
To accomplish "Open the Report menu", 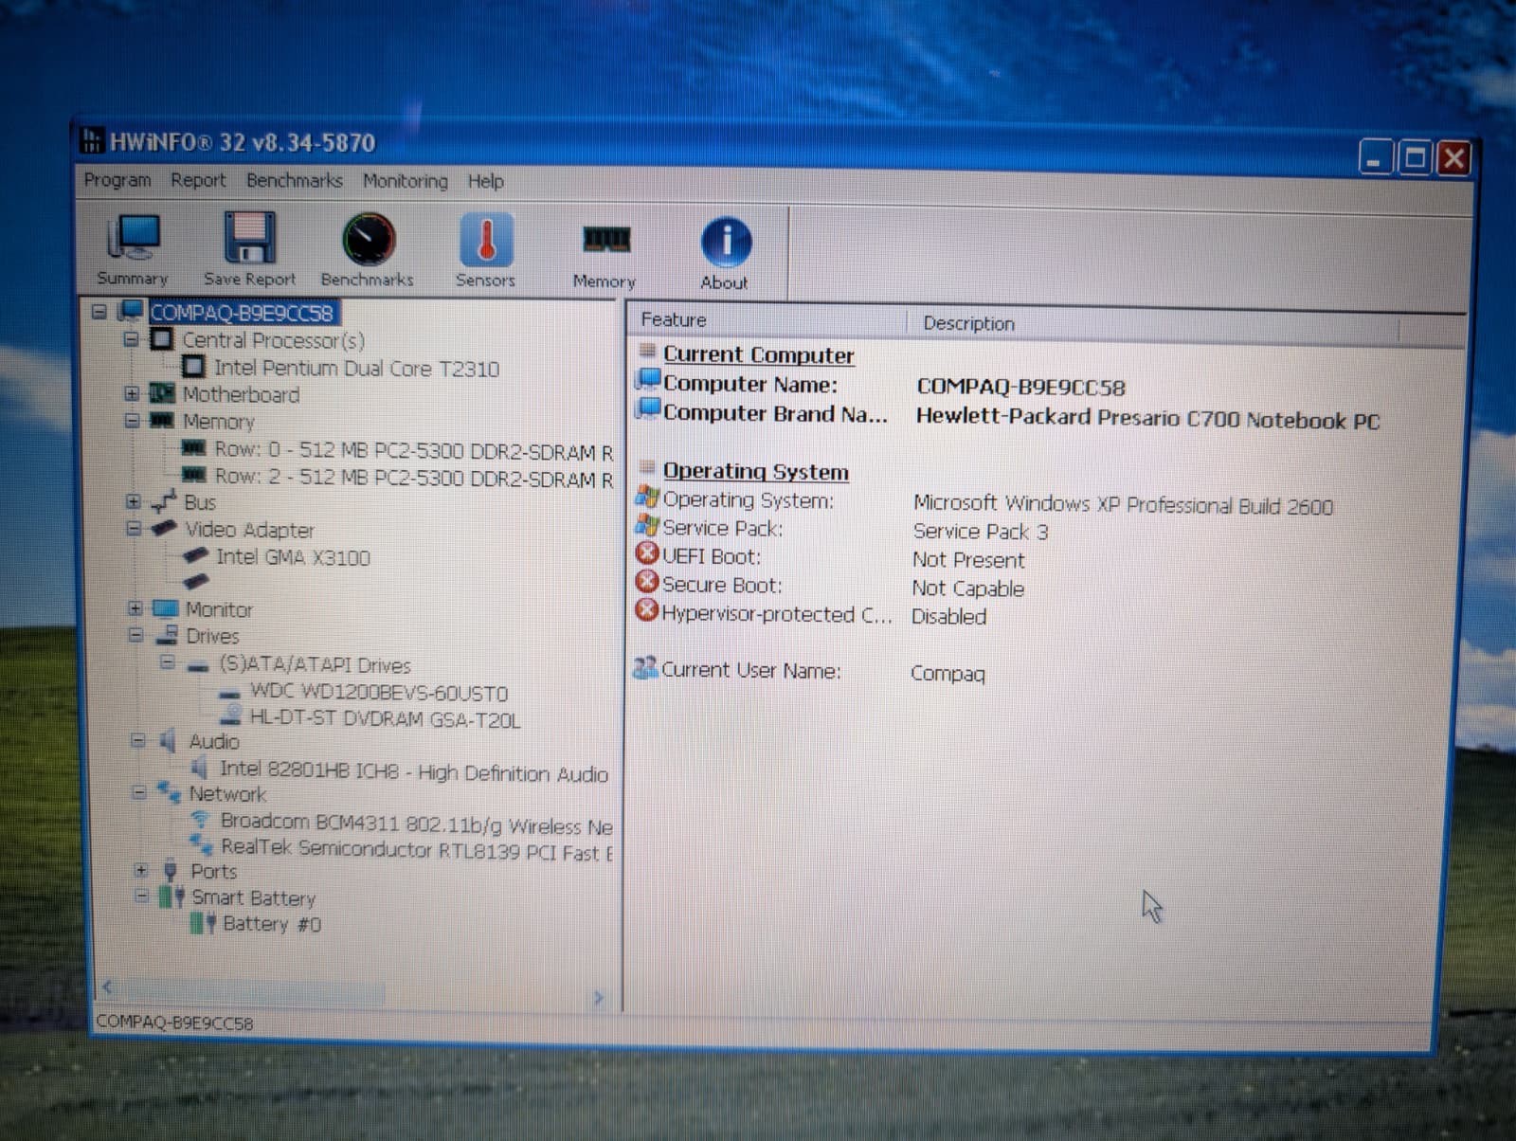I will (x=198, y=180).
